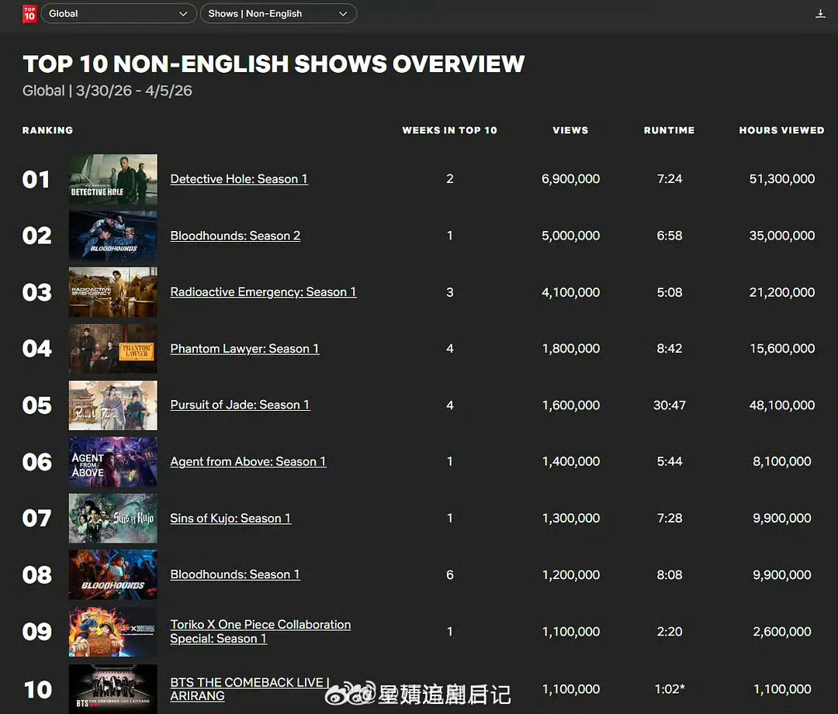Click the 30:47 runtime value

(x=669, y=405)
